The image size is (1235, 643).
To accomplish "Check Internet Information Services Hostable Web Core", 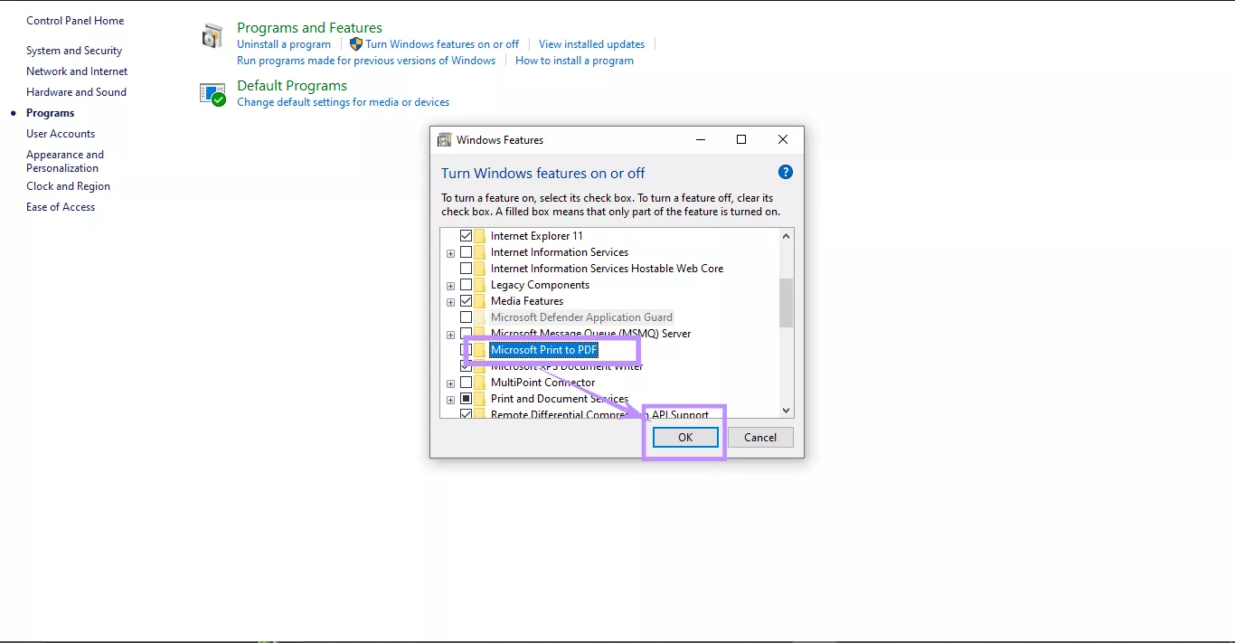I will tap(466, 269).
